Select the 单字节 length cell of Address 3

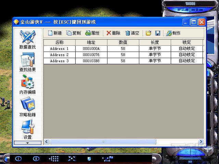[155, 61]
